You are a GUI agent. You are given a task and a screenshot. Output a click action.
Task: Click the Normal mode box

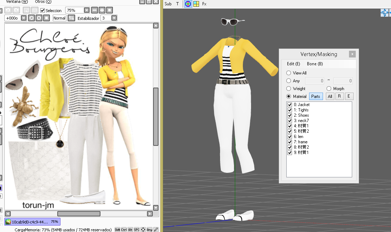coord(59,18)
